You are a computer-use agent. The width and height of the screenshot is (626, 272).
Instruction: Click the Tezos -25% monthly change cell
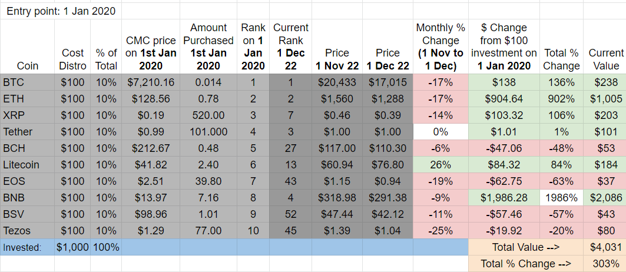pyautogui.click(x=440, y=230)
